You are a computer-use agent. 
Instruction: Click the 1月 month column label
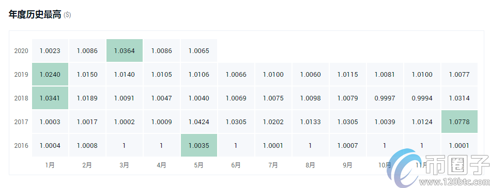click(50, 165)
